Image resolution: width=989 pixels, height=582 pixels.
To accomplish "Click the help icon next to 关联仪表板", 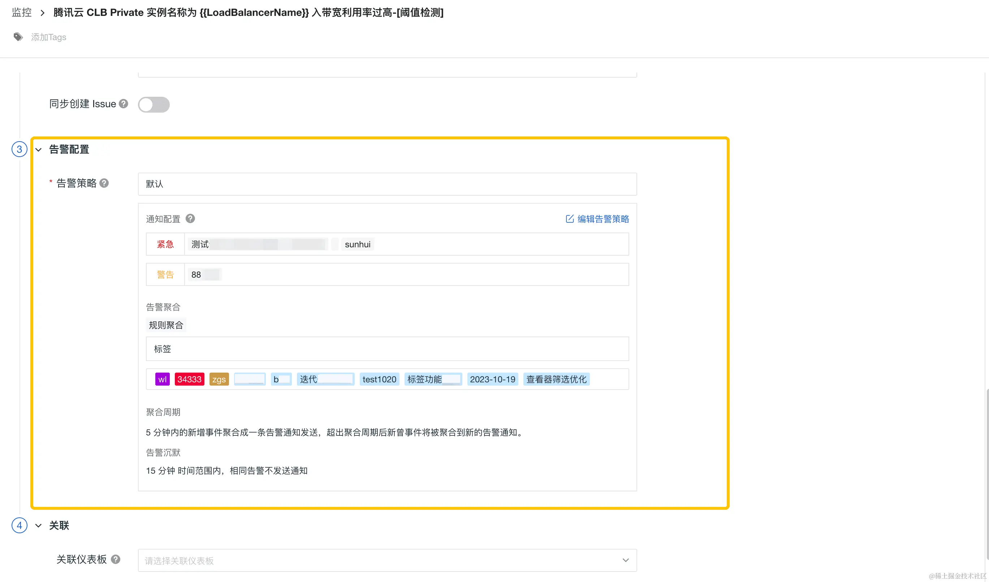I will click(x=115, y=559).
